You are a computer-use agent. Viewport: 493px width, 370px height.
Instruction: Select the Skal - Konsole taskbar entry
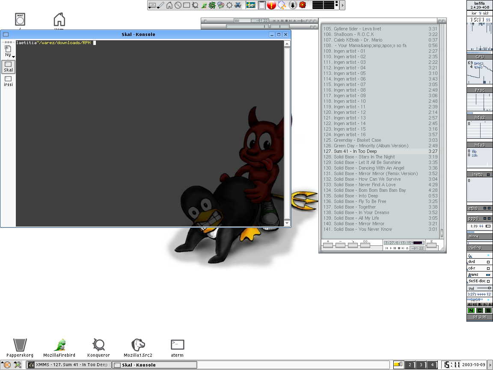click(154, 365)
